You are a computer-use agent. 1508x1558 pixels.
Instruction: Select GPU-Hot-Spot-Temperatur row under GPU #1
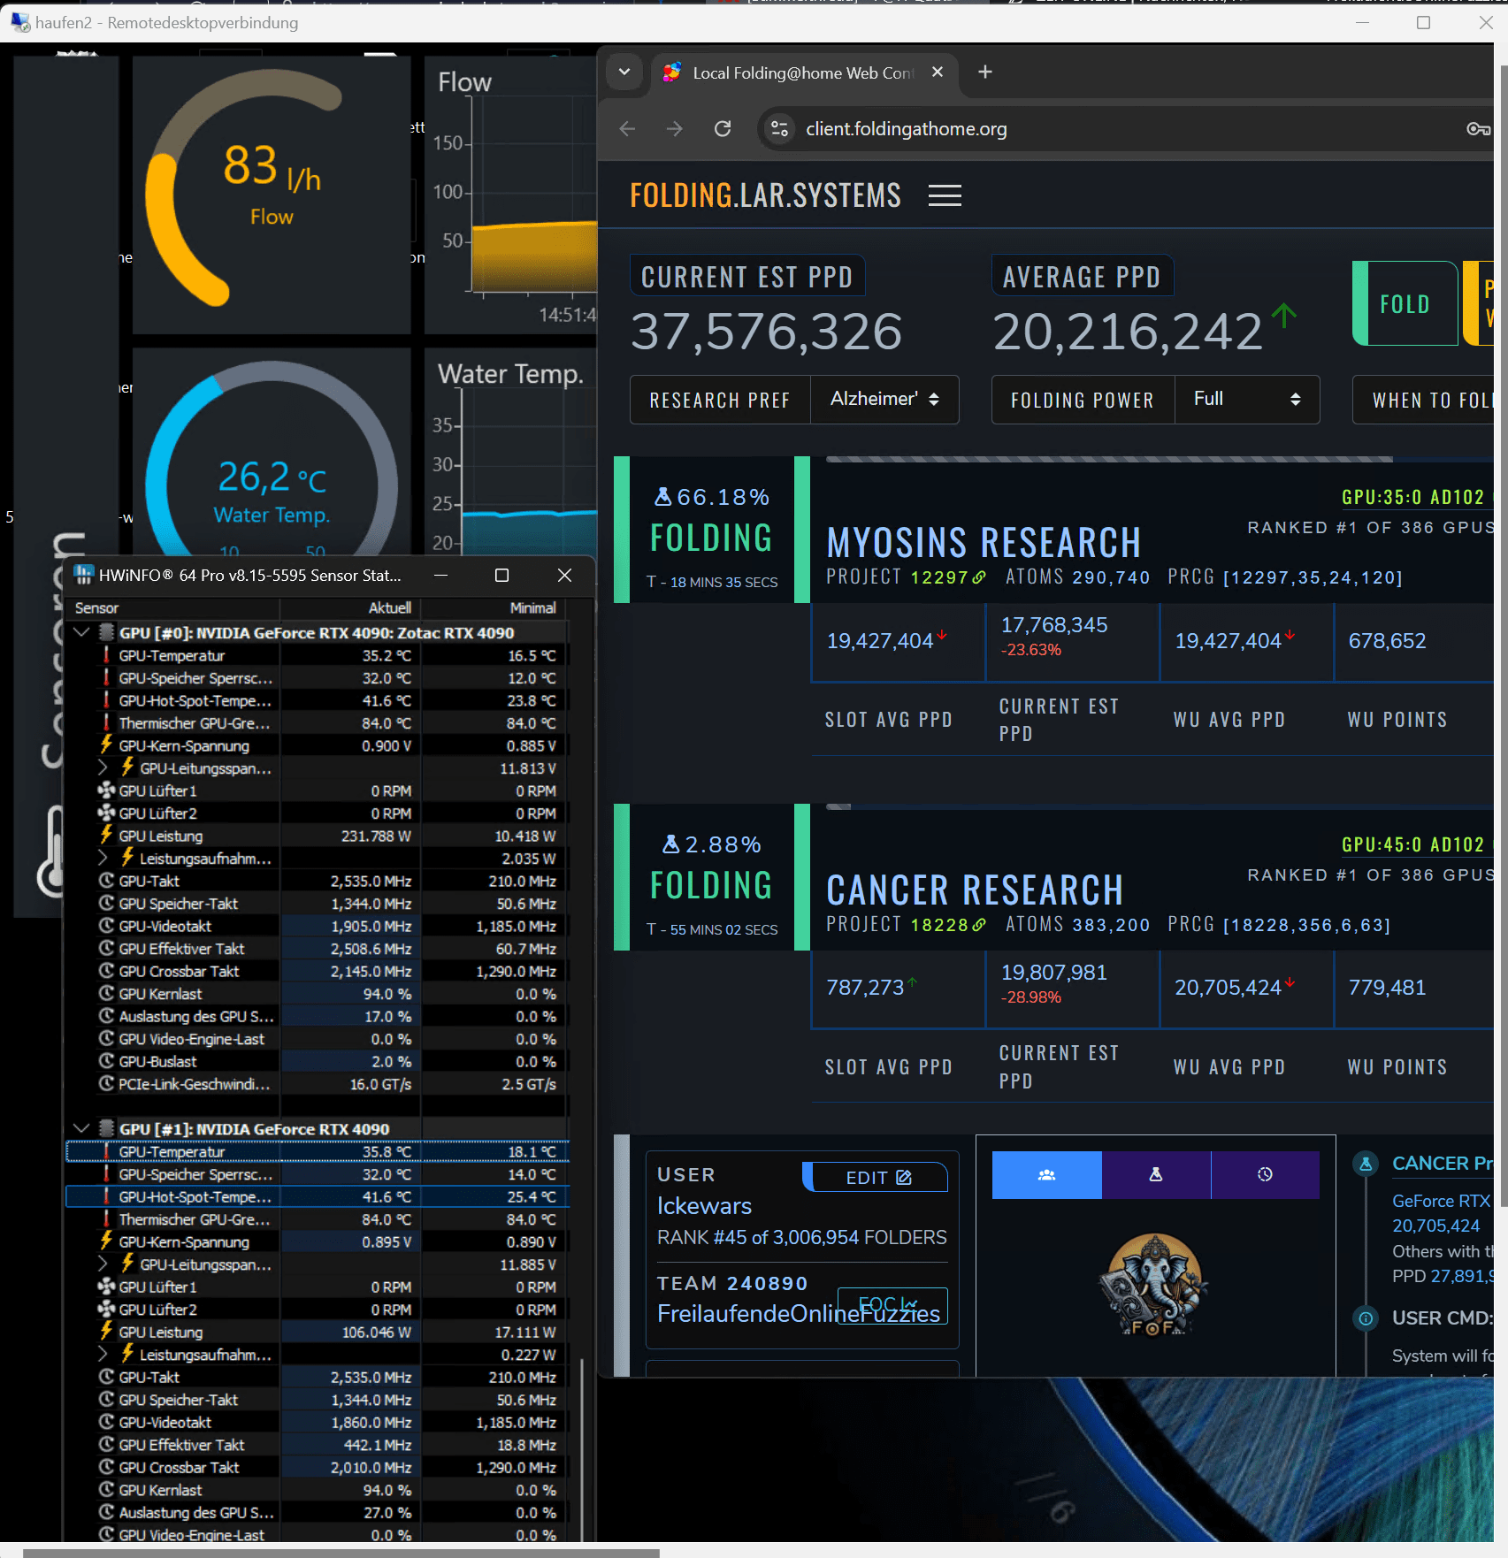318,1196
